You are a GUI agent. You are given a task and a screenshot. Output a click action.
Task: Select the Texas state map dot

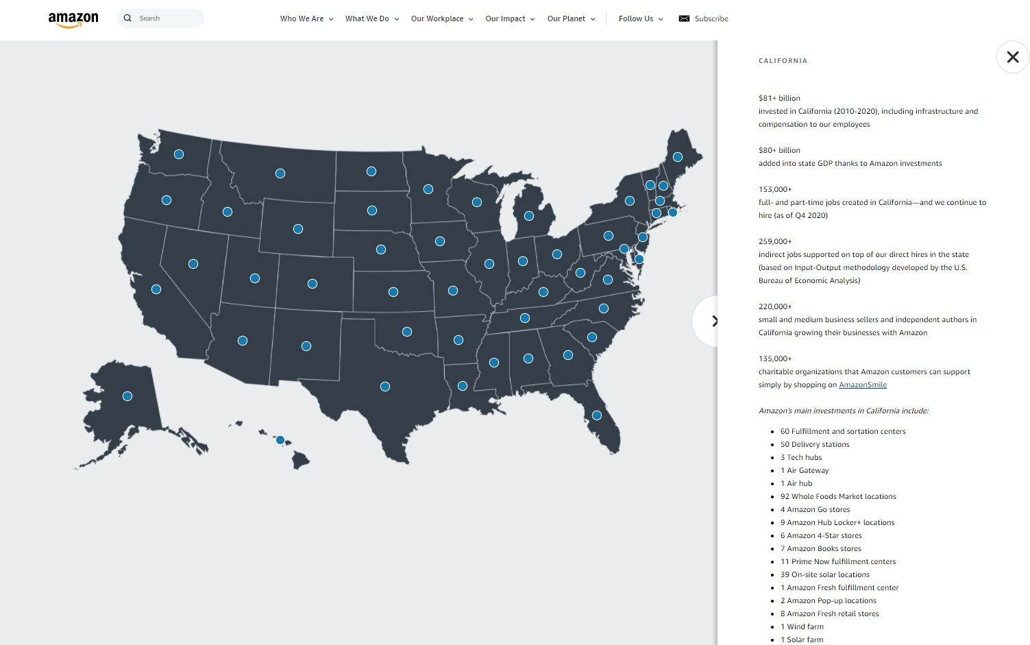(x=385, y=387)
